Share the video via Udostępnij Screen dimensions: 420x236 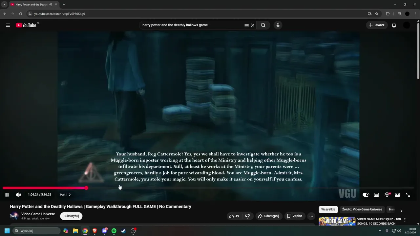click(268, 216)
